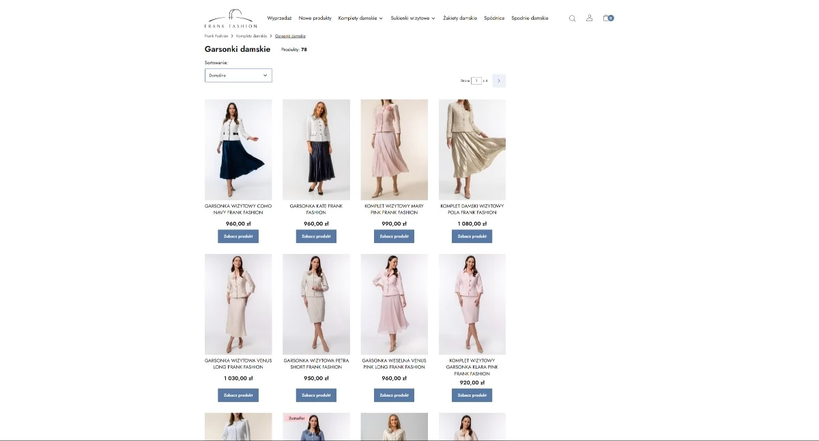Viewport: 819px width, 441px height.
Task: Open Komplet Wizytowy Mary Pink product image
Action: coord(394,150)
